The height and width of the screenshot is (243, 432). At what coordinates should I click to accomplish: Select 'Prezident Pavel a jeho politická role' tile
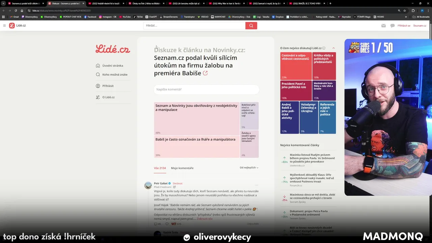(x=296, y=90)
